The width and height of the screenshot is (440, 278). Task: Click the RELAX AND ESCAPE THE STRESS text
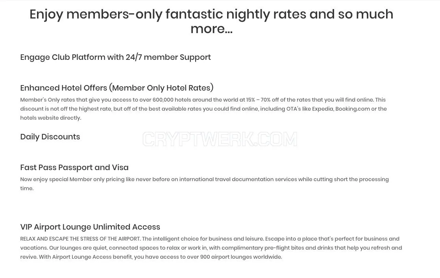pos(80,239)
